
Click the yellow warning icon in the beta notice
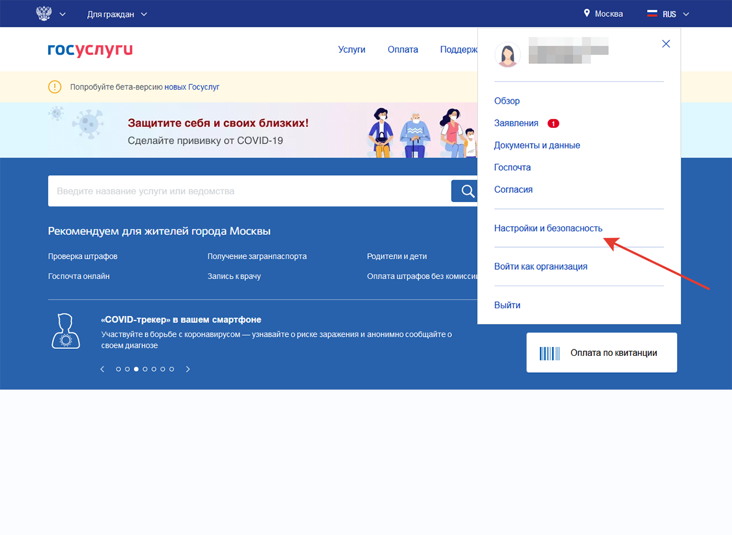(x=55, y=87)
